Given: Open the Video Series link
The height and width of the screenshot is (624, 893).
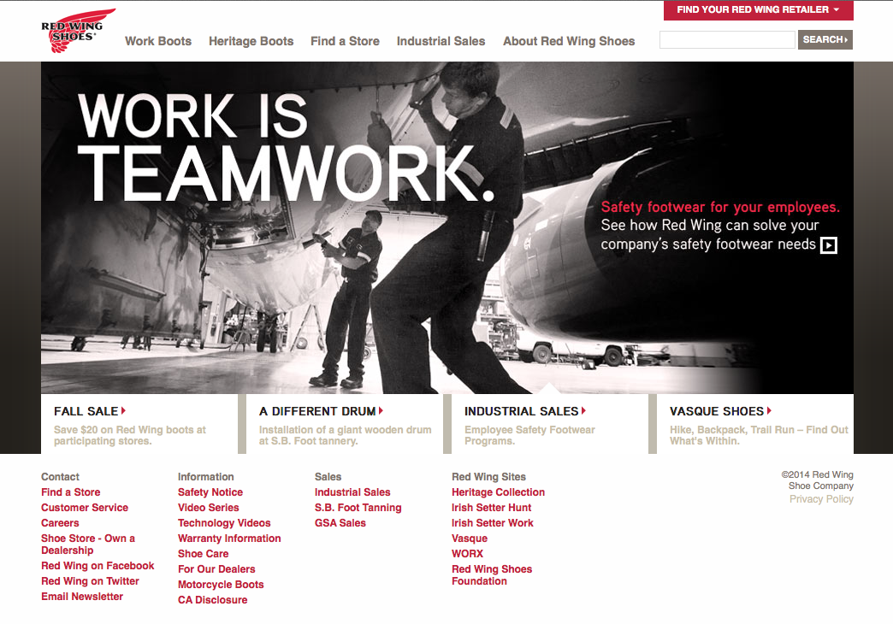Looking at the screenshot, I should pos(209,508).
